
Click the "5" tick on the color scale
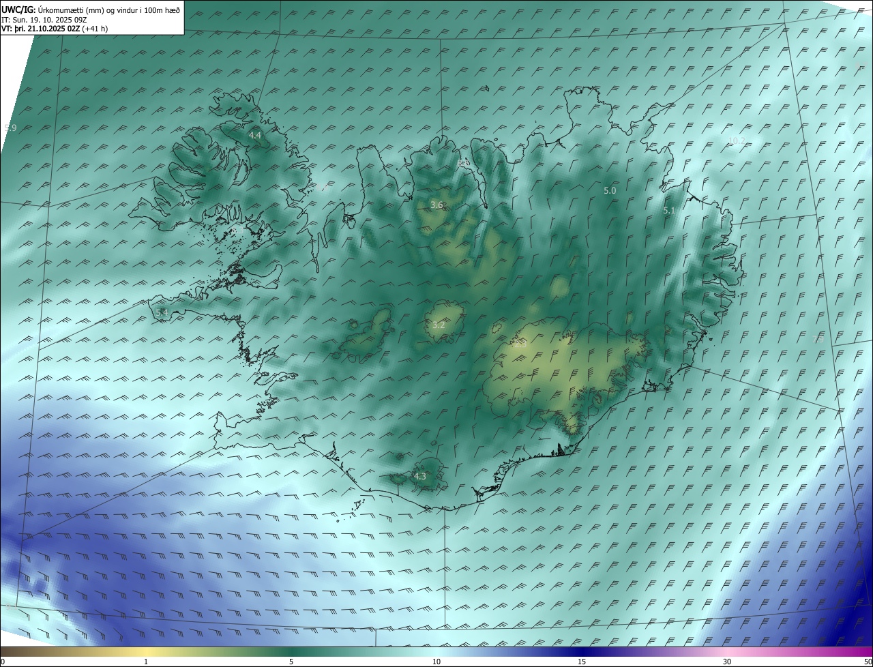[x=291, y=662]
